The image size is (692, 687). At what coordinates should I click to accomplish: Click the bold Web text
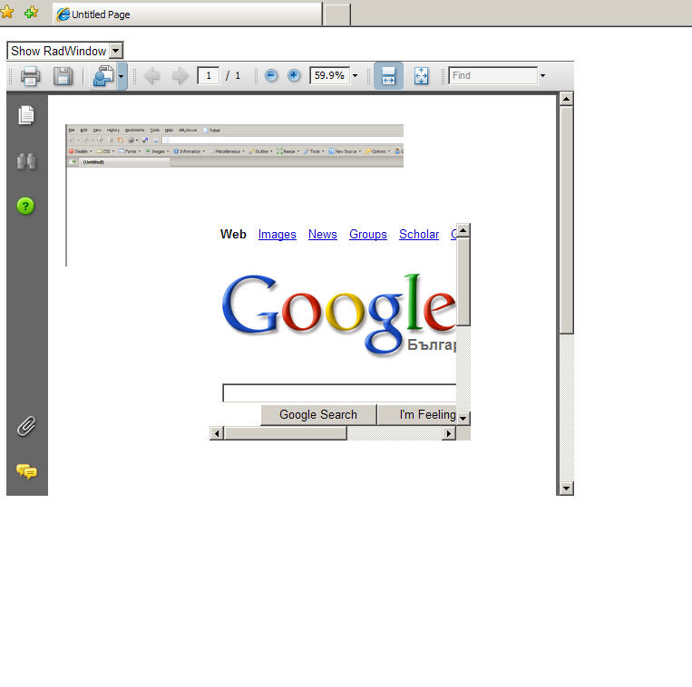tap(233, 234)
